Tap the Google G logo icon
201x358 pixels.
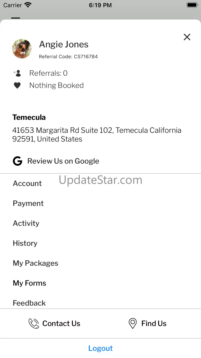[18, 161]
